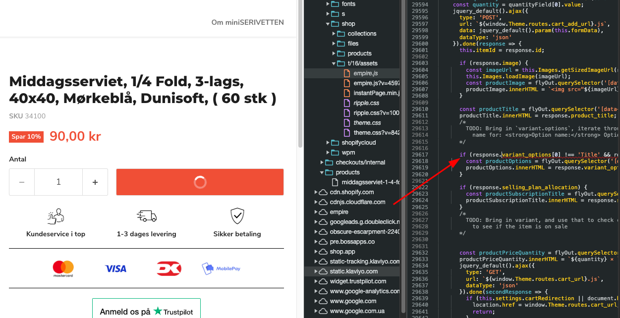Image resolution: width=620 pixels, height=318 pixels.
Task: Expand the collections folder arrow
Action: [x=334, y=34]
